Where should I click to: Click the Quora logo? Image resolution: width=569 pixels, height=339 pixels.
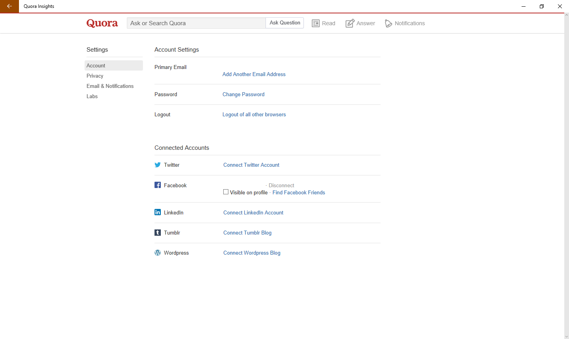click(102, 23)
